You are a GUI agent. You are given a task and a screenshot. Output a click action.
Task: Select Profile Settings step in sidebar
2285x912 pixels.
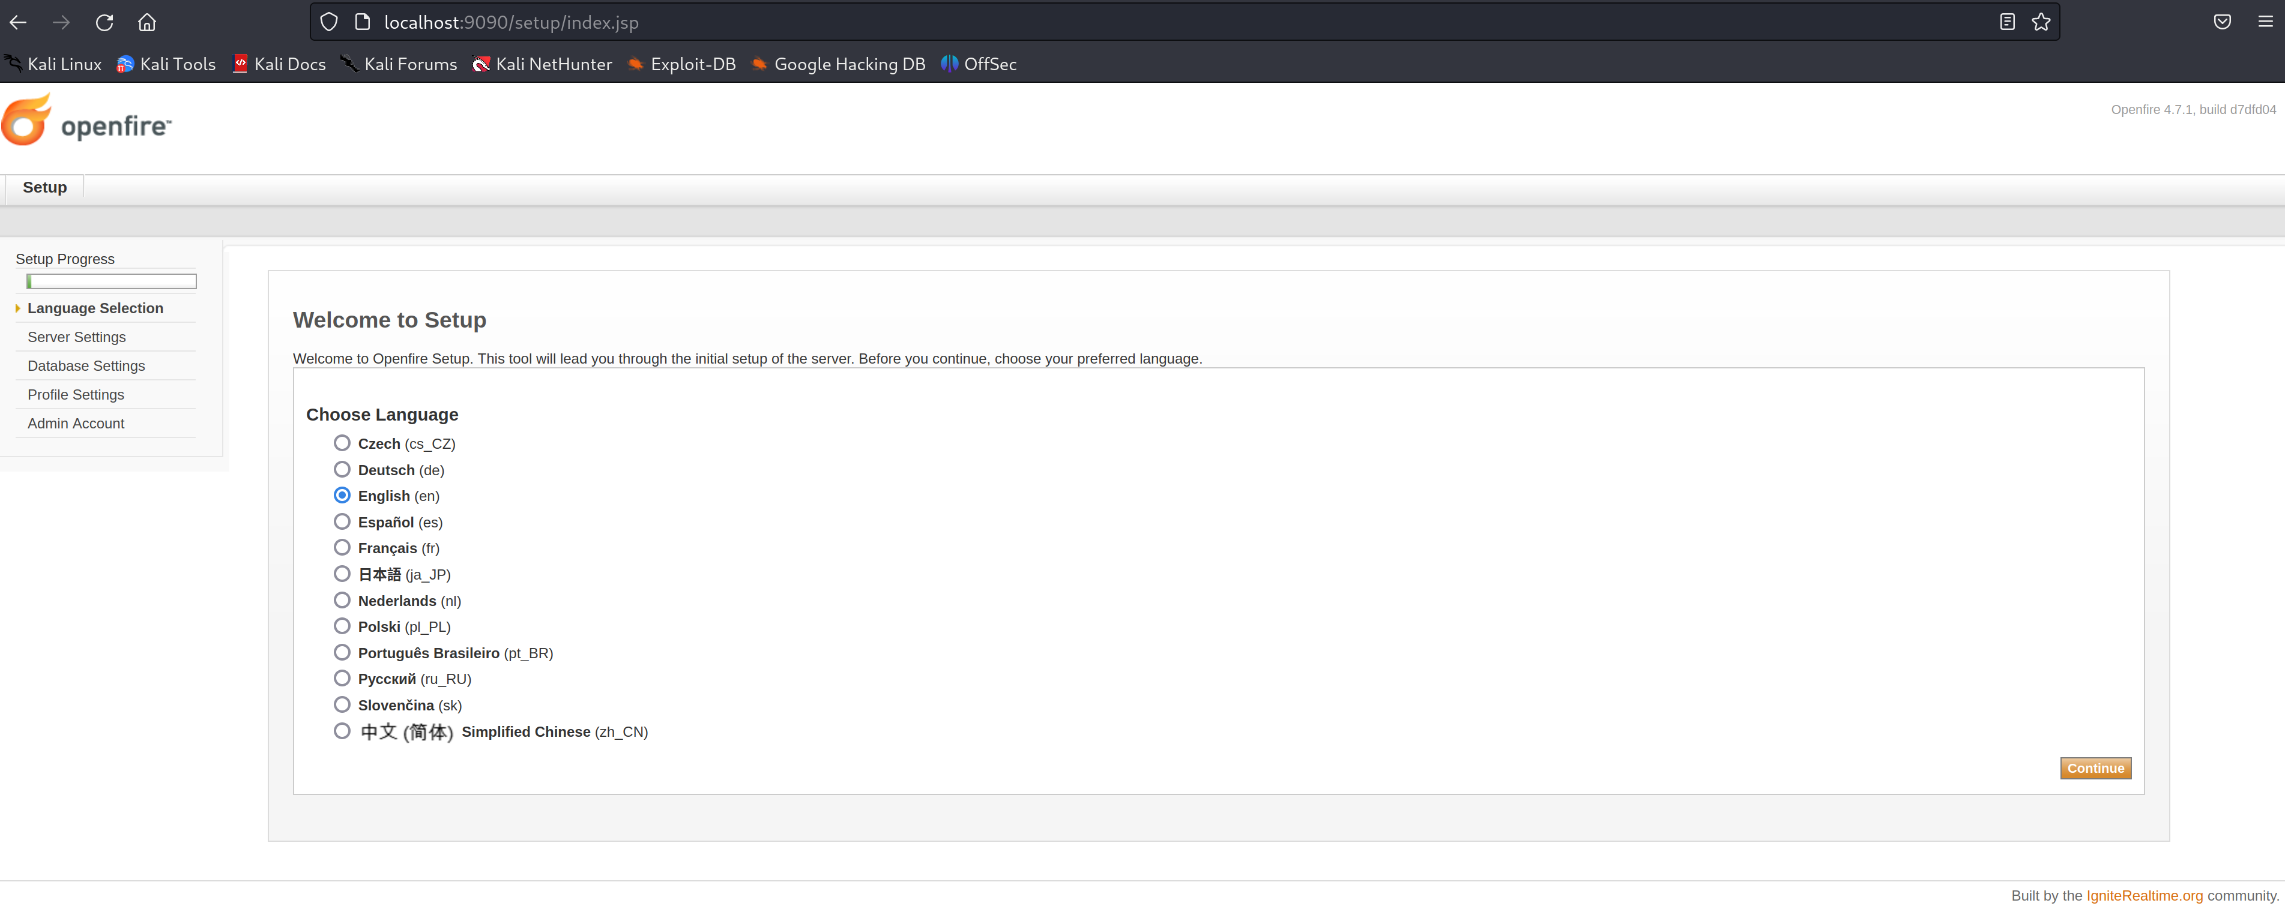coord(76,394)
